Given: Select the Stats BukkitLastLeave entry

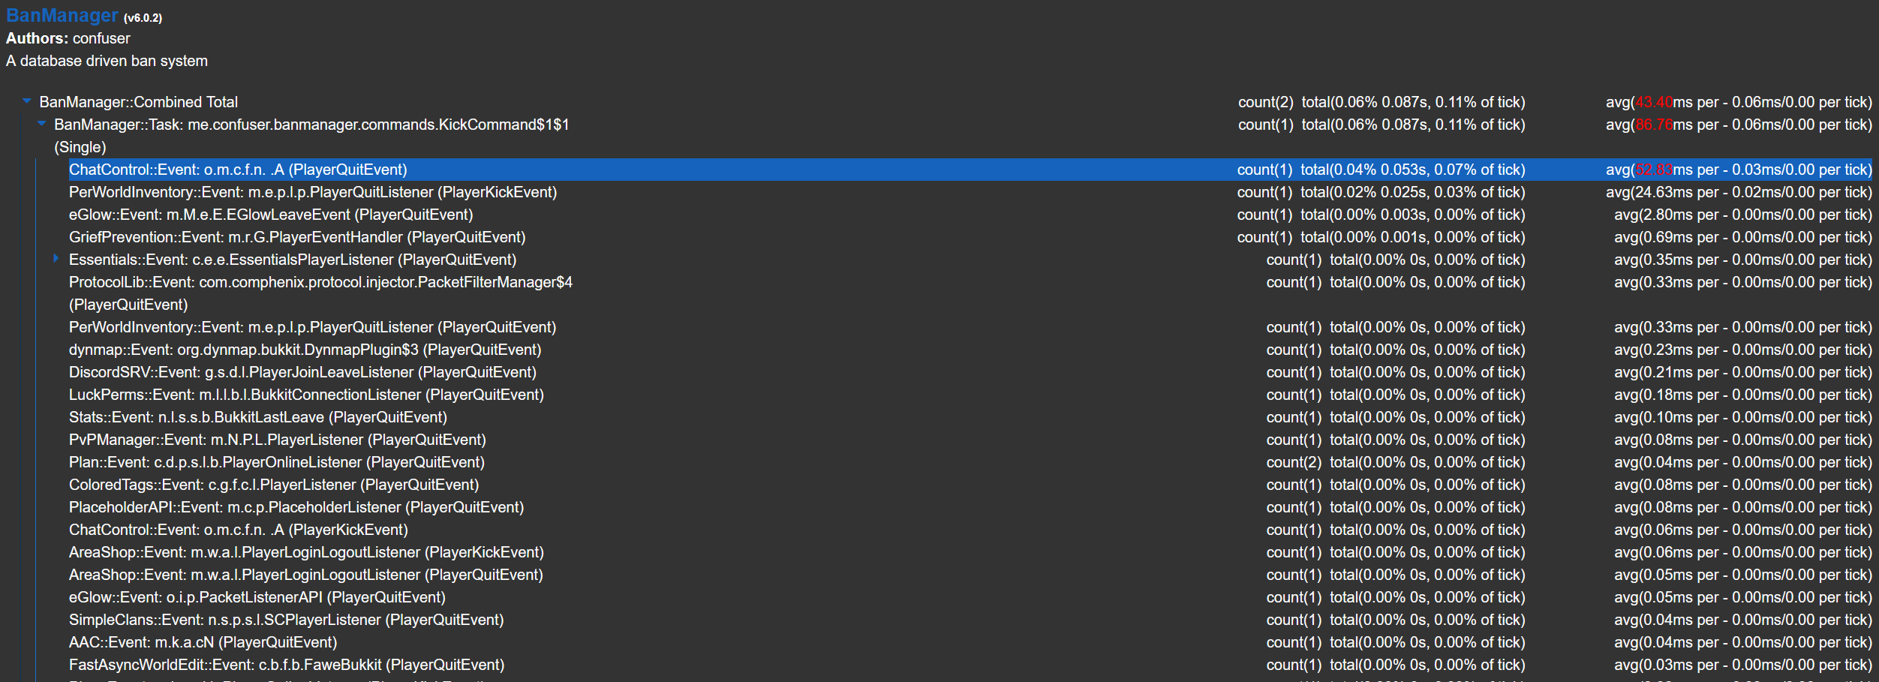Looking at the screenshot, I should coord(258,417).
